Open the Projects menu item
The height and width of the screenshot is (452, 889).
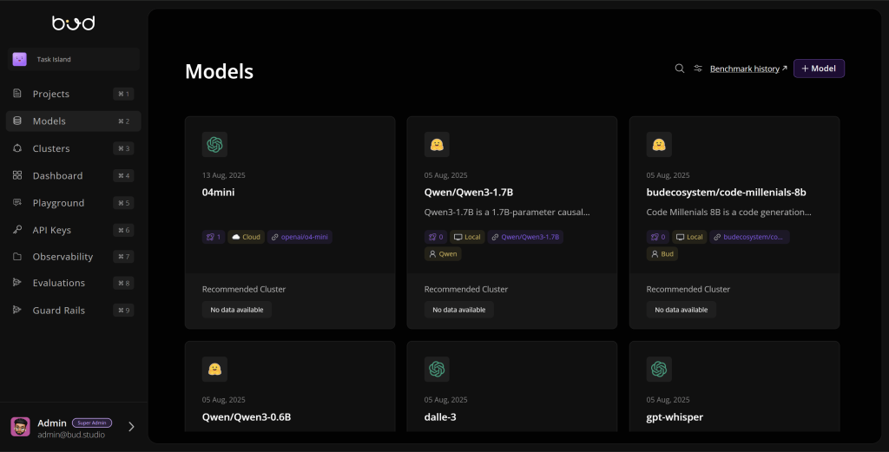tap(50, 94)
